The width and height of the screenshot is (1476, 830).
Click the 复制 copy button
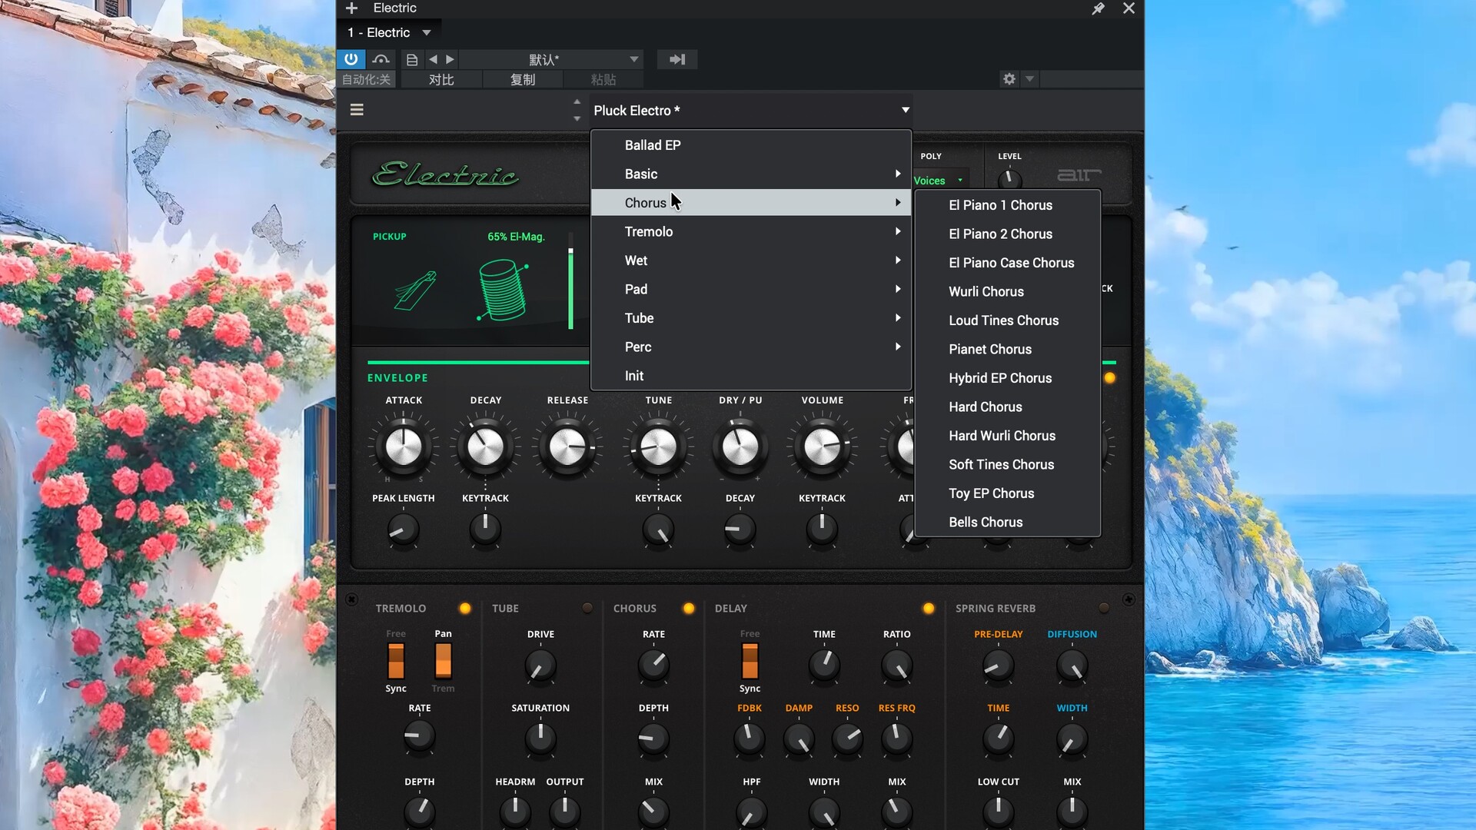point(523,79)
